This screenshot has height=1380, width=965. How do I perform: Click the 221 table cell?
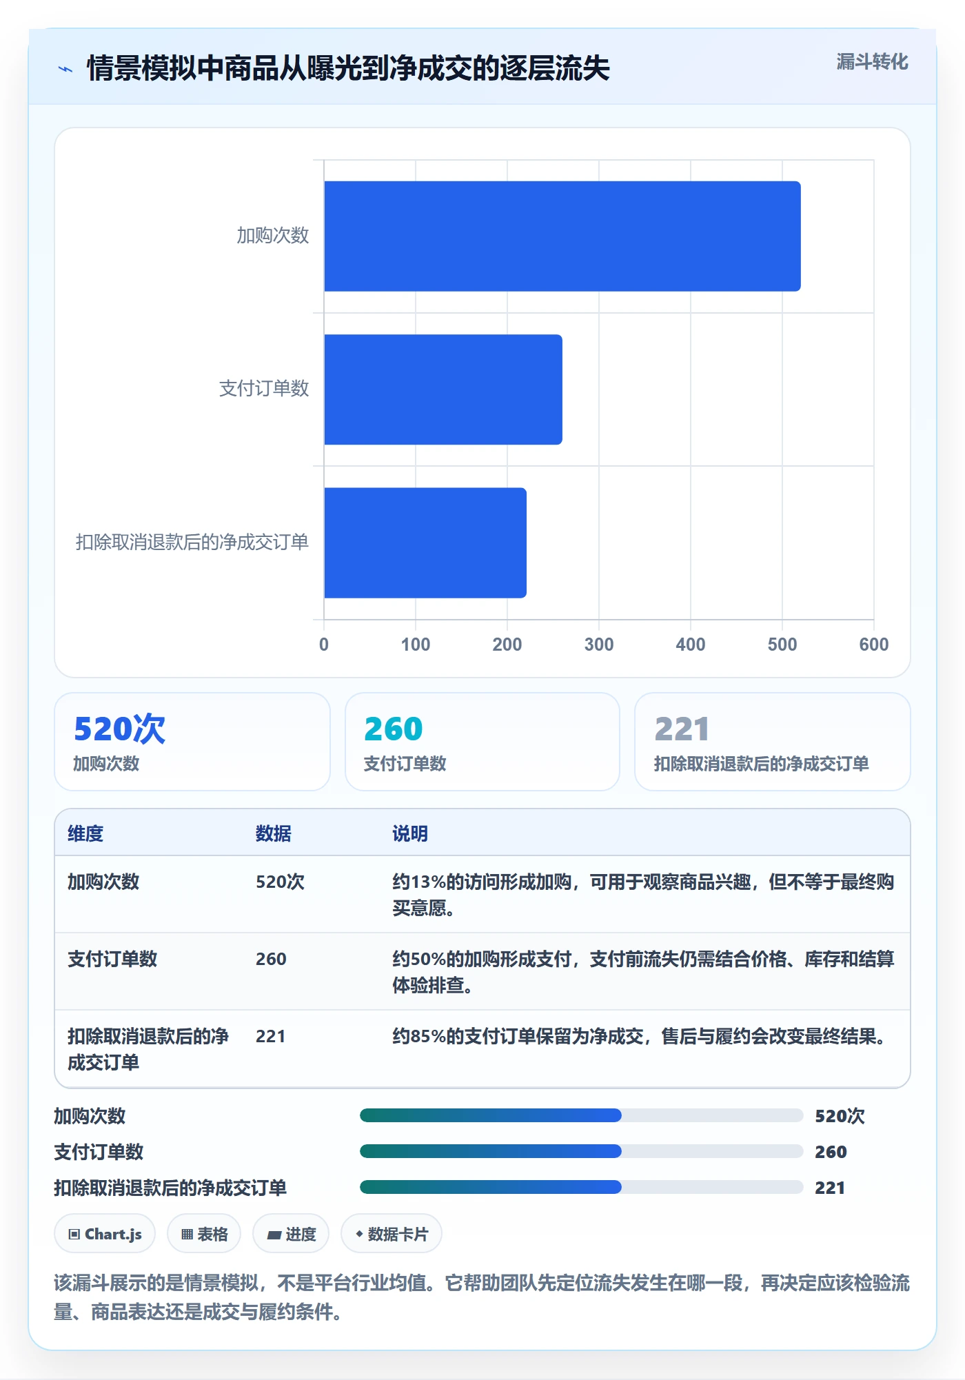click(x=270, y=1036)
